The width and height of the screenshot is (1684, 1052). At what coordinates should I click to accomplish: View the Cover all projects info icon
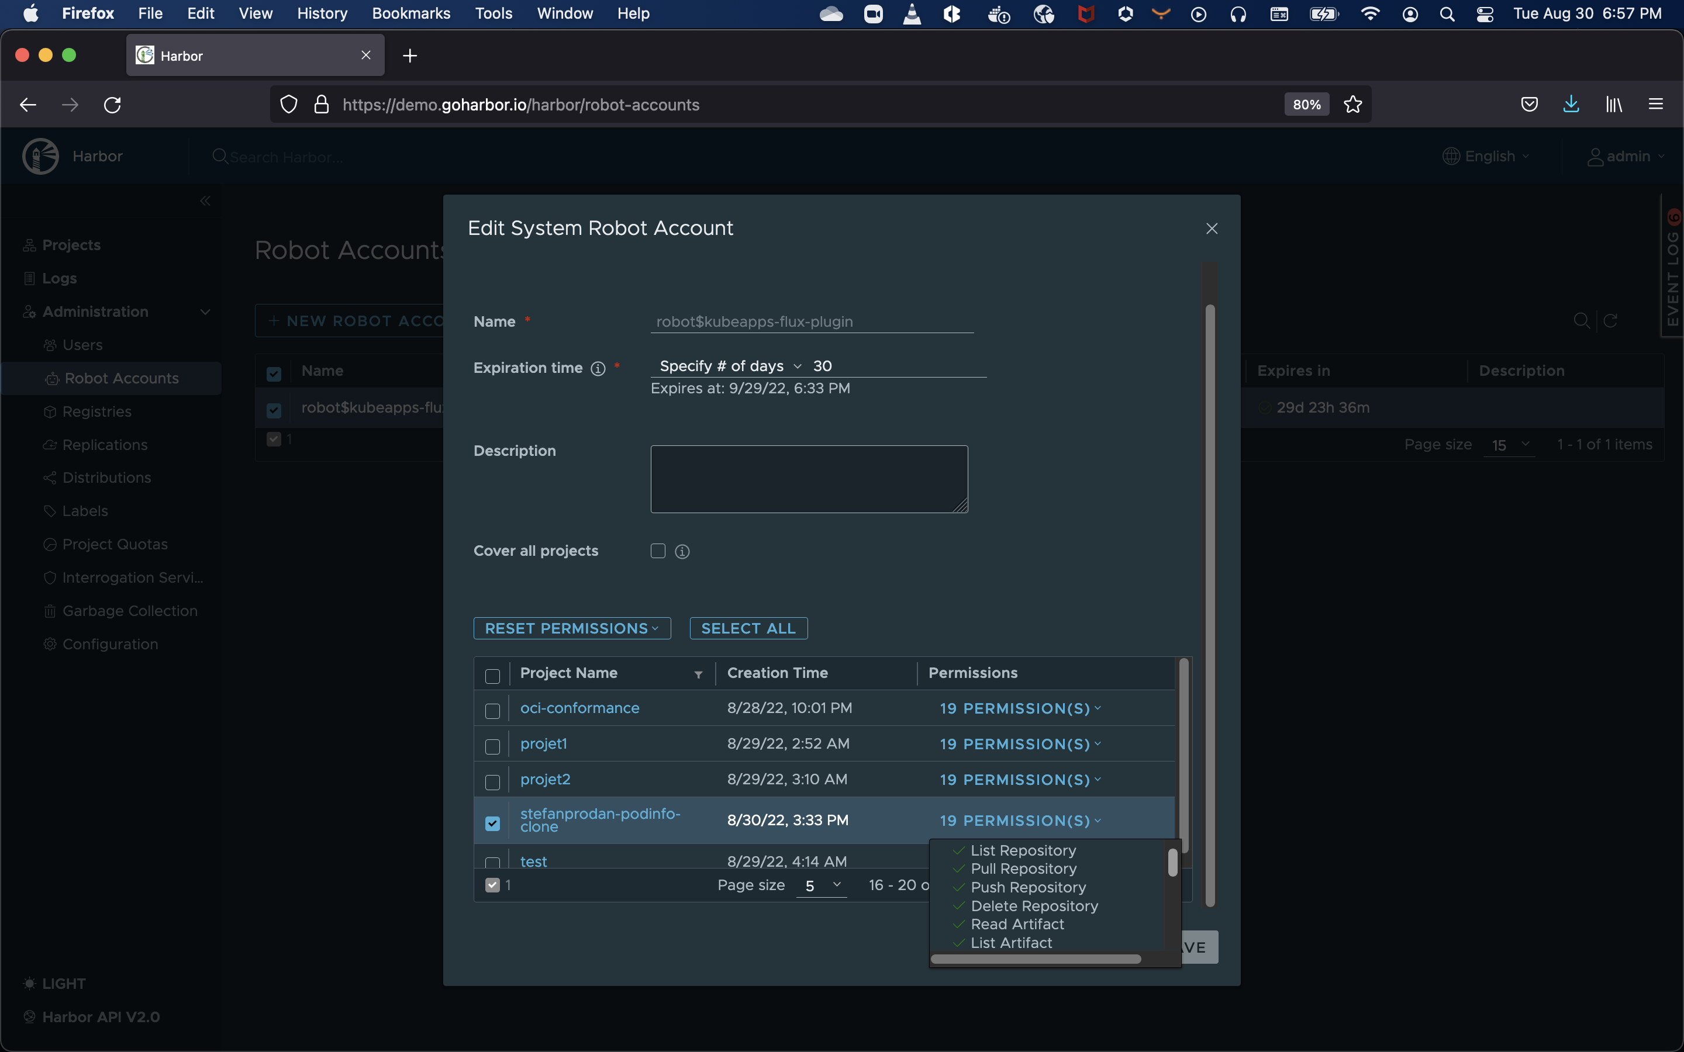point(681,551)
